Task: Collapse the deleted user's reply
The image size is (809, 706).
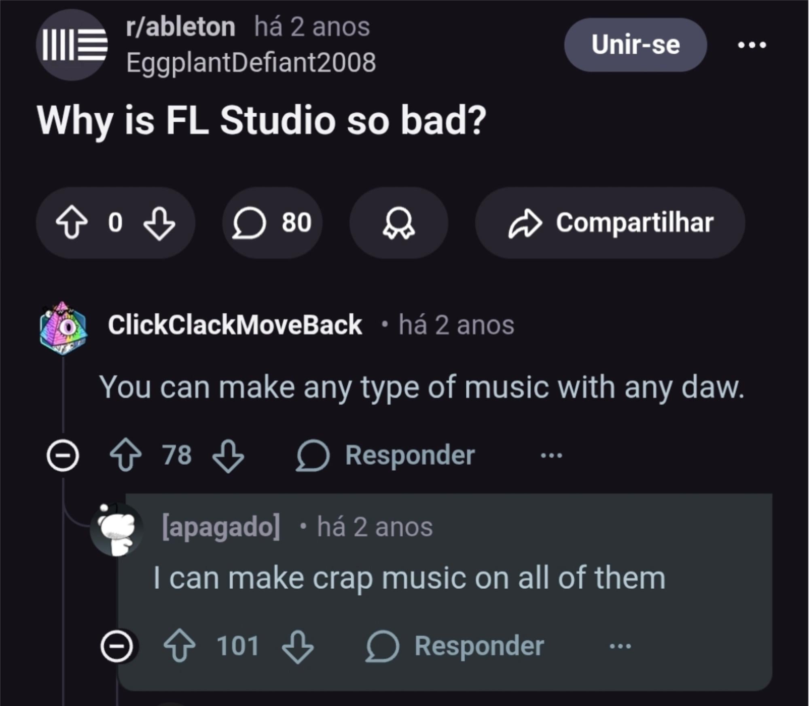Action: pyautogui.click(x=116, y=646)
